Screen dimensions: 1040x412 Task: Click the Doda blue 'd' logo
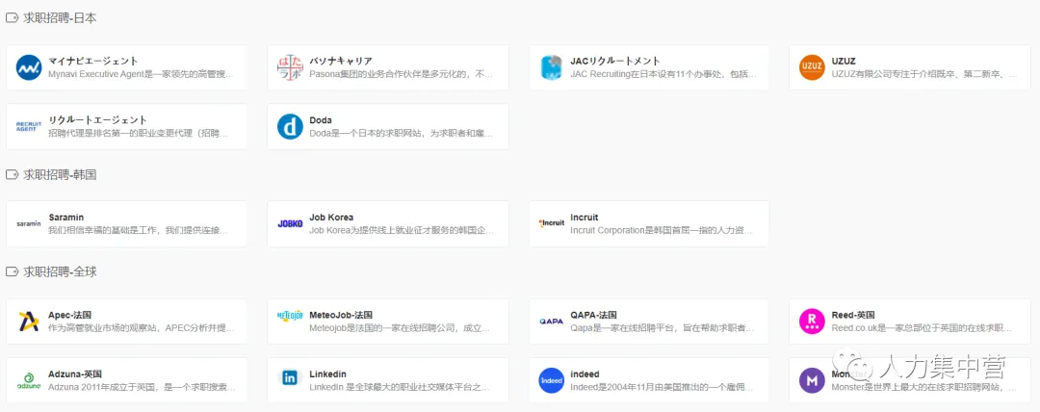pyautogui.click(x=290, y=126)
